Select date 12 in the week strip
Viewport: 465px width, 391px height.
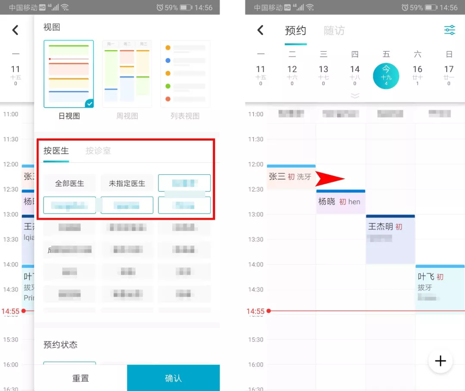(x=292, y=75)
